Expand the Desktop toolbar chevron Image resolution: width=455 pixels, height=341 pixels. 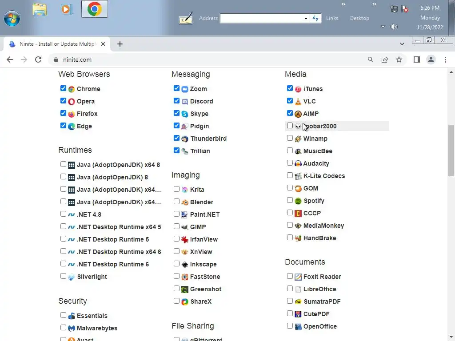(x=374, y=4)
